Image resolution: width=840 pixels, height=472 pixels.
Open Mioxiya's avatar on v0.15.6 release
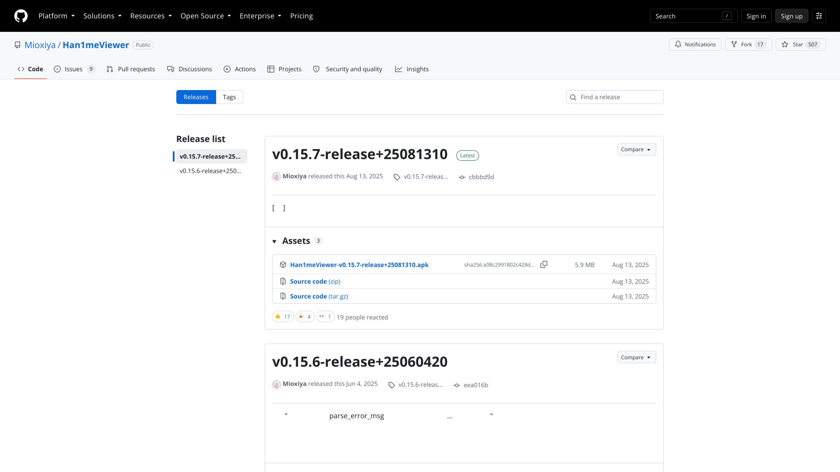pyautogui.click(x=276, y=385)
